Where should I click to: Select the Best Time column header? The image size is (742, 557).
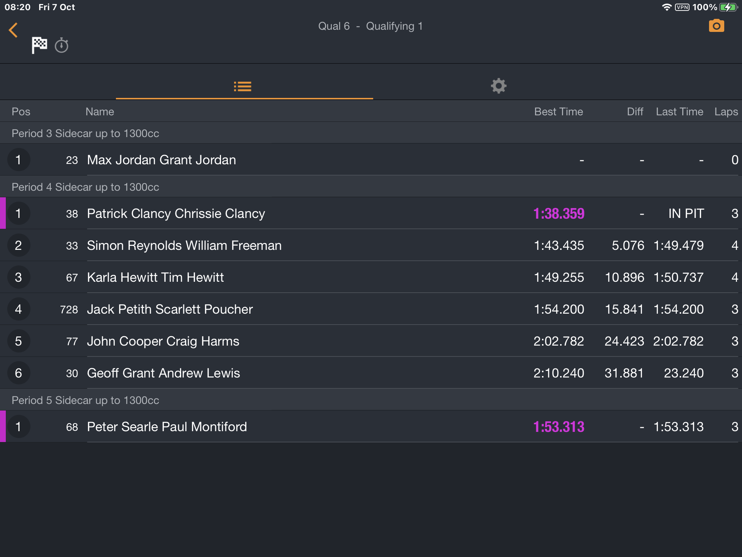558,112
